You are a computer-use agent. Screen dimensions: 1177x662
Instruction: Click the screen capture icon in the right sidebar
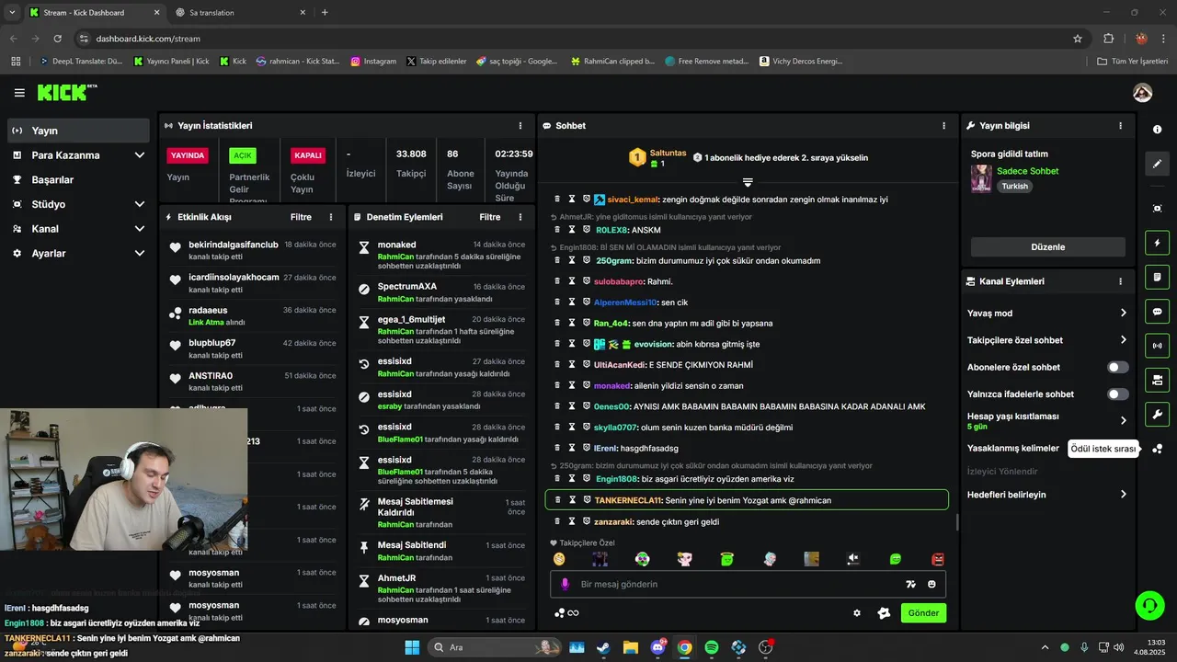pyautogui.click(x=1158, y=209)
